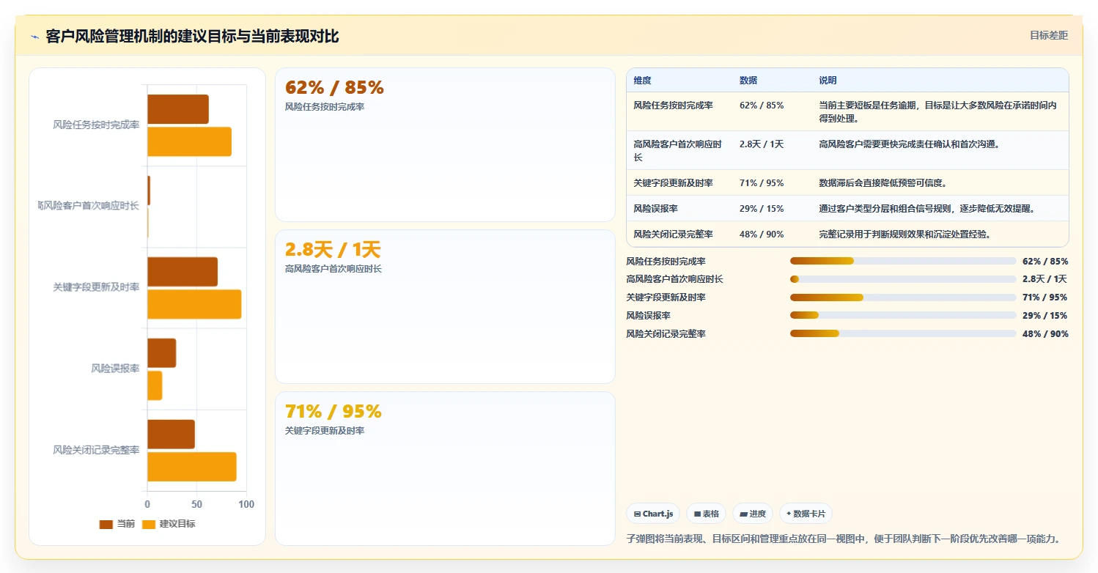Screen dimensions: 1098x573
Task: Click the 风险关闭记录完整率 progress bar
Action: (903, 333)
